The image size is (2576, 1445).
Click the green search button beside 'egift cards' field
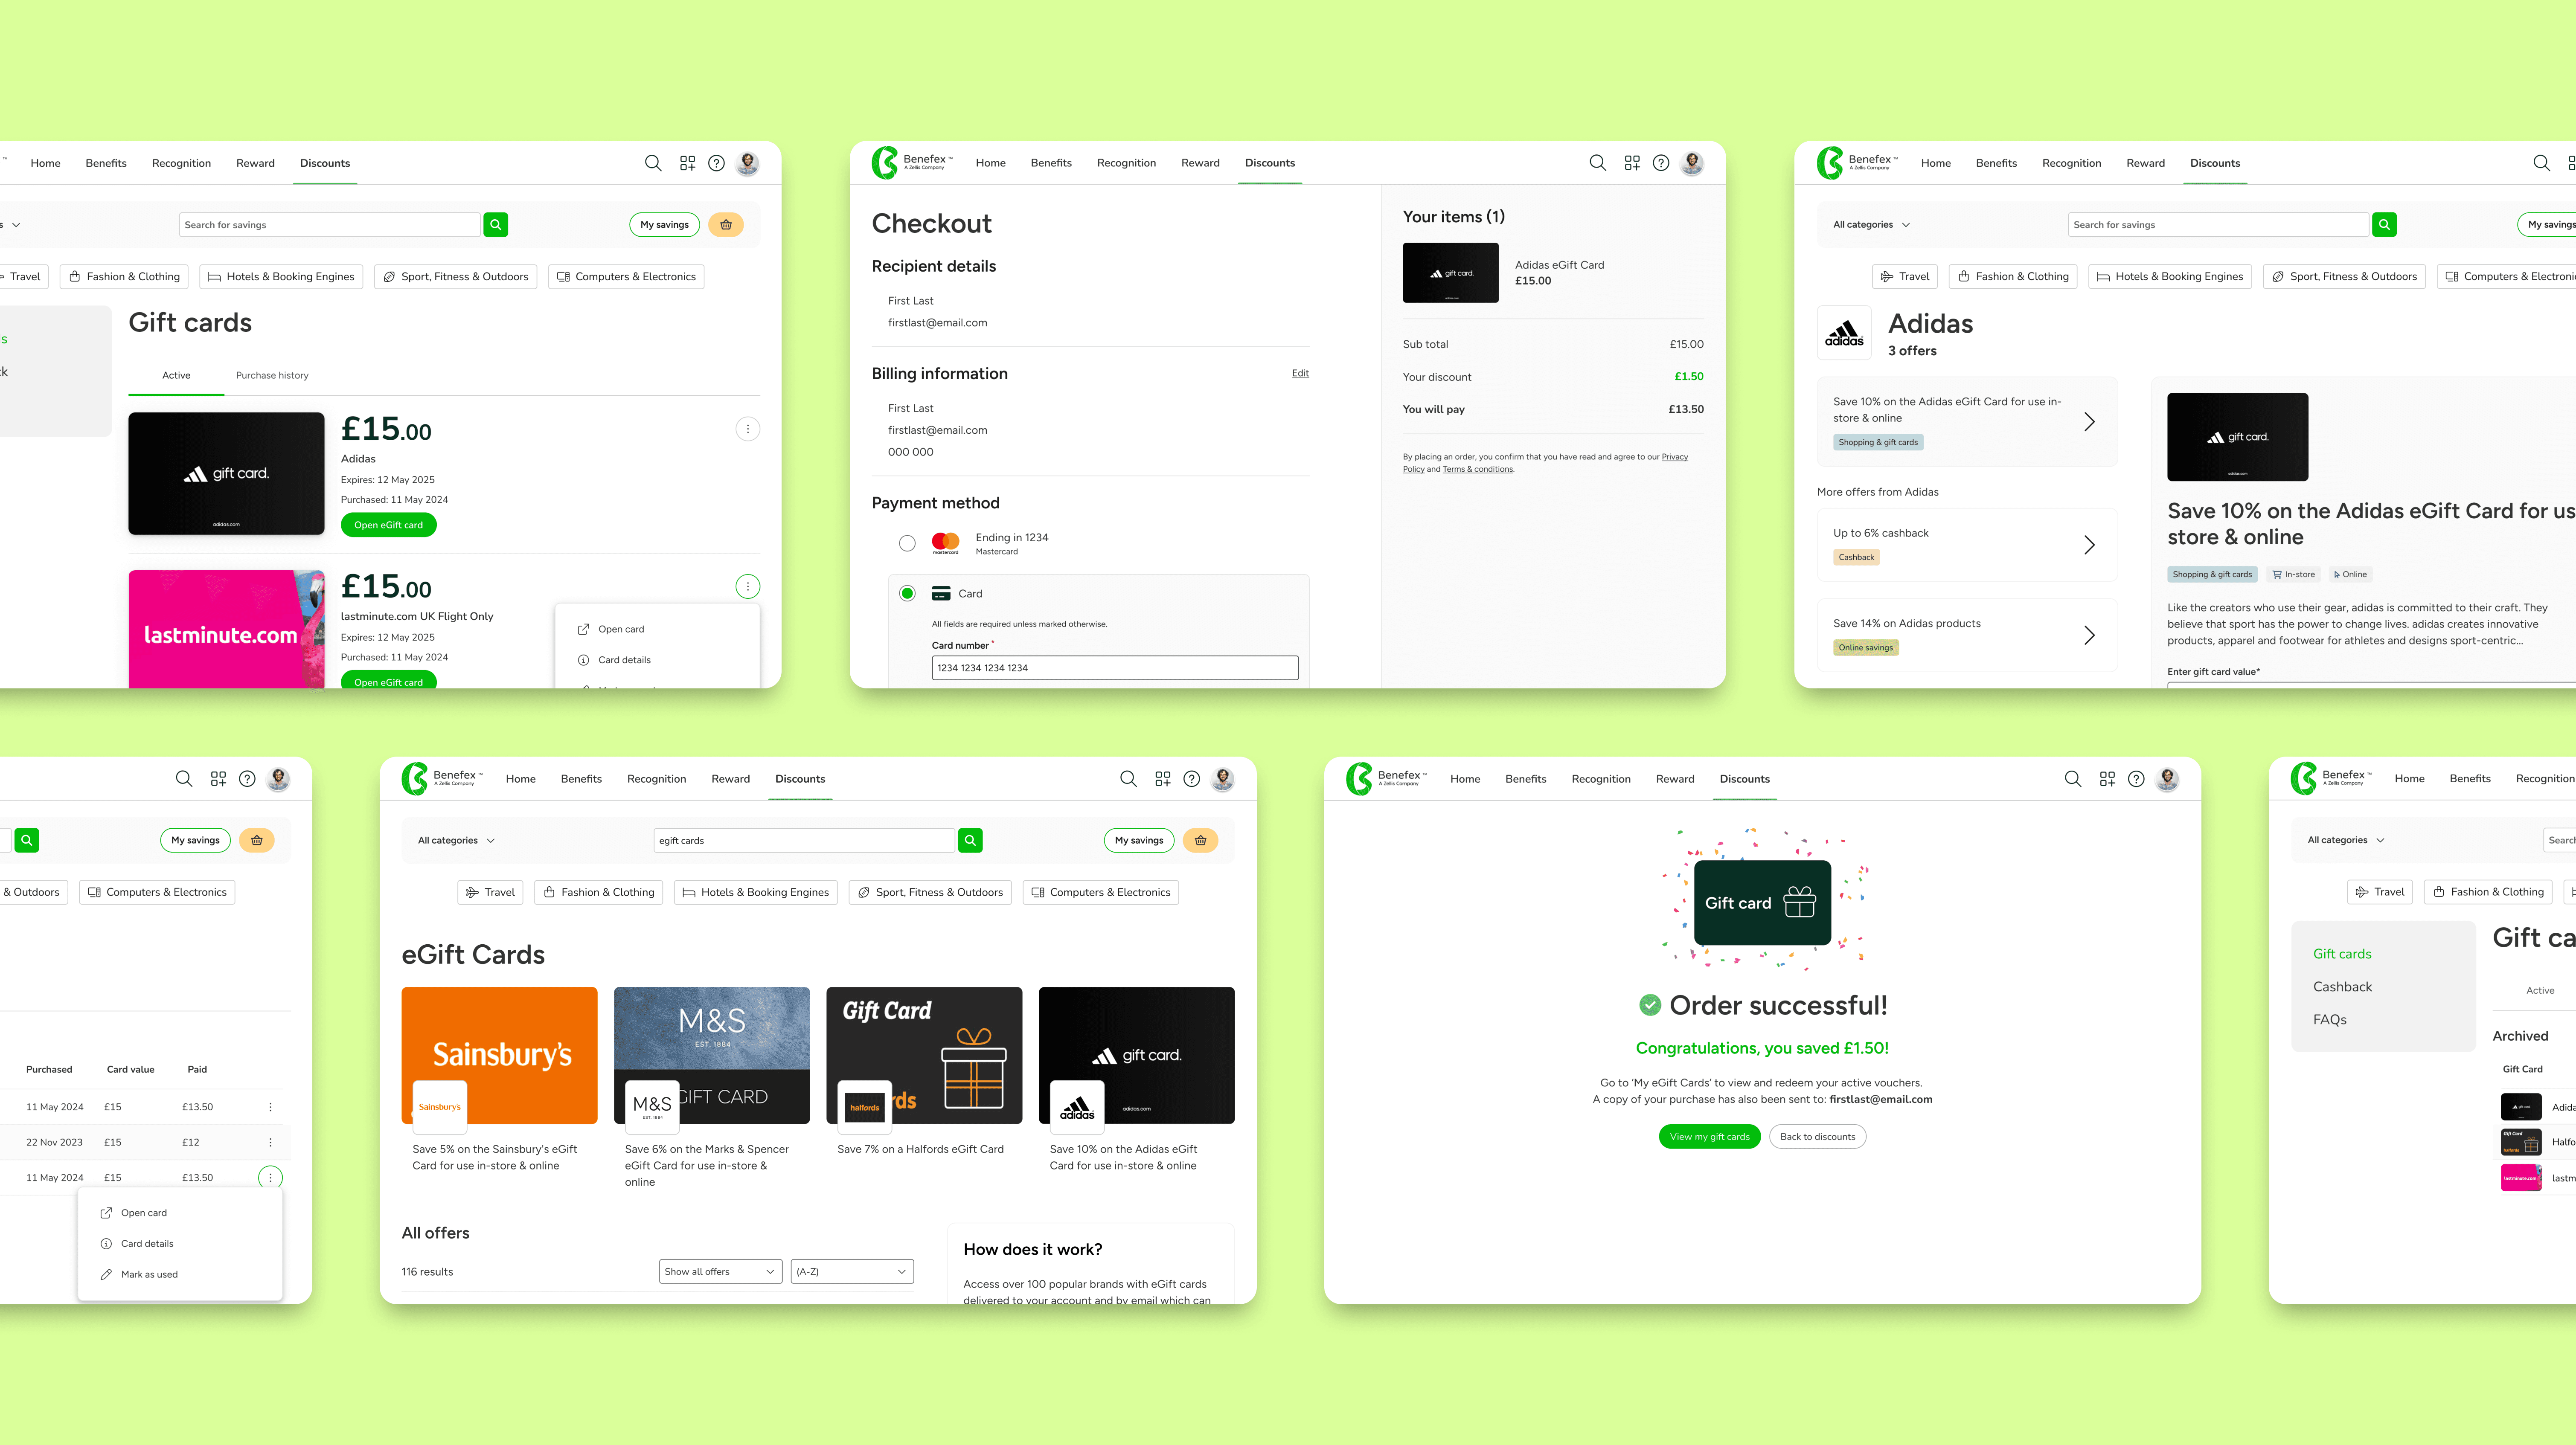(x=970, y=840)
